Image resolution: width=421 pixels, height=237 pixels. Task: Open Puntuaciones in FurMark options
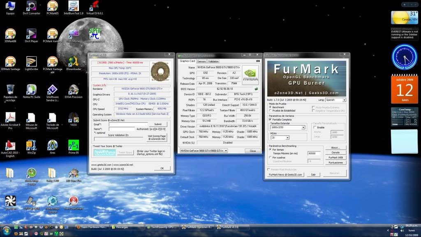coord(335,163)
